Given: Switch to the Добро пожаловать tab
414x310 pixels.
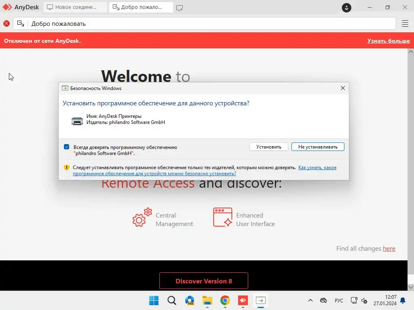Looking at the screenshot, I should pyautogui.click(x=141, y=7).
